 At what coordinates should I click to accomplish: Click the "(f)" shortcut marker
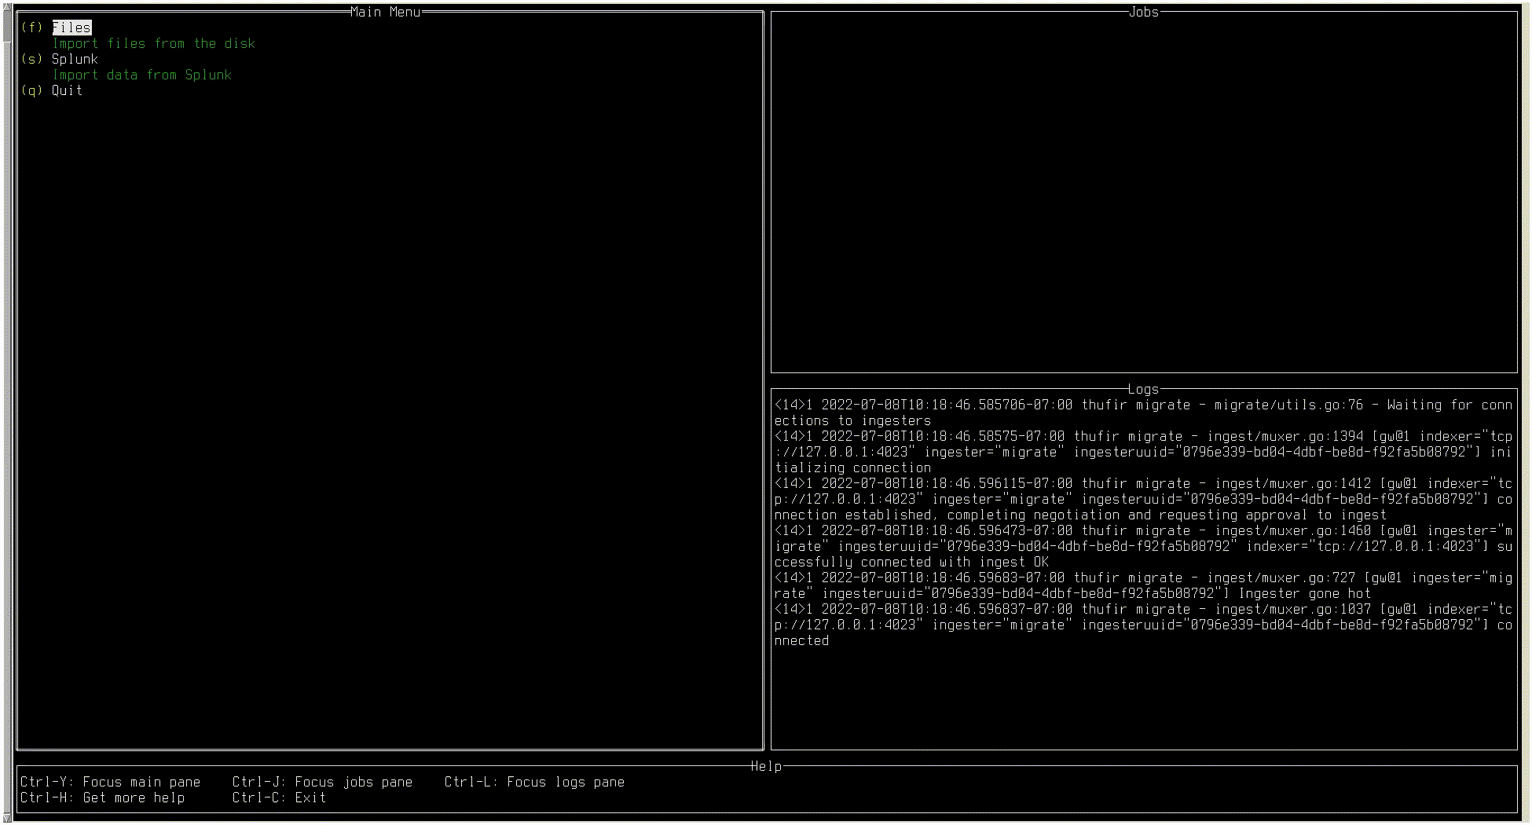[31, 27]
